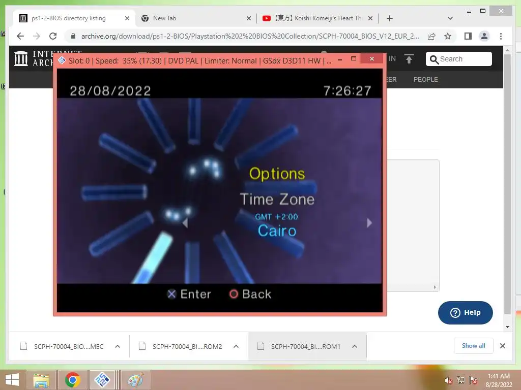Click the Cairo time zone value
The height and width of the screenshot is (390, 521).
(277, 231)
